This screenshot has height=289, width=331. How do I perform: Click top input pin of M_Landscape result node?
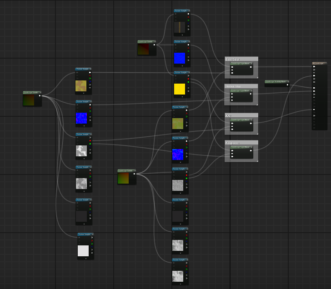point(314,67)
